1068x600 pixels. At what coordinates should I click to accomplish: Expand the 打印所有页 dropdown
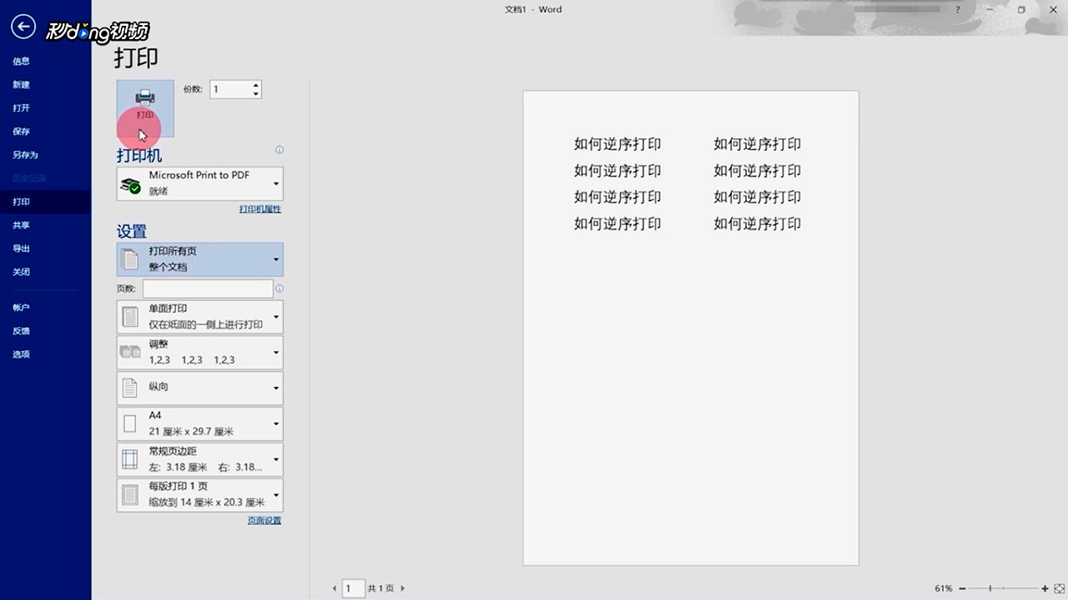(x=199, y=259)
